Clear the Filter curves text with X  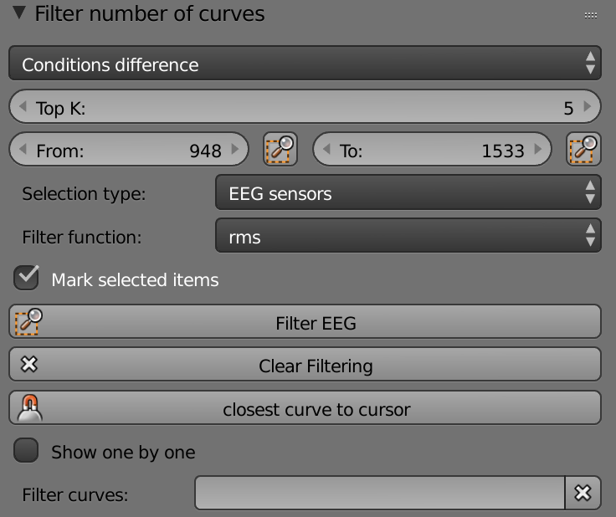[x=583, y=493]
